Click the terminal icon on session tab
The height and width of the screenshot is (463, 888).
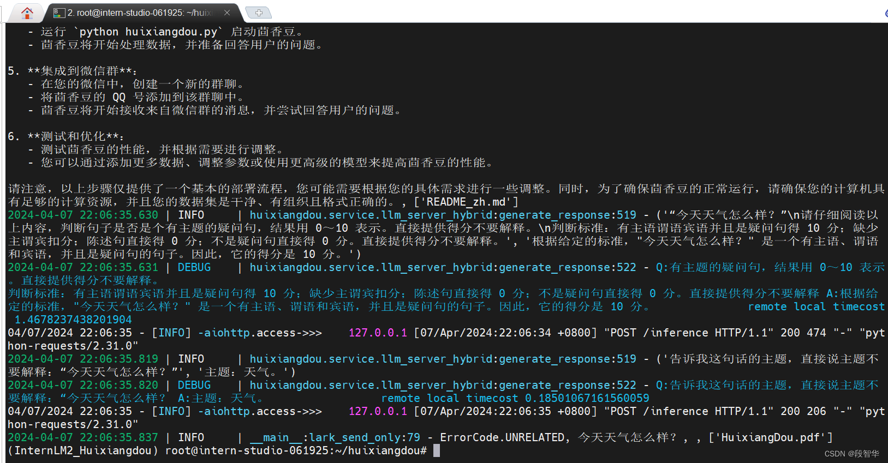coord(59,13)
